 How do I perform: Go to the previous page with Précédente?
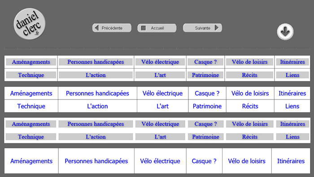[112, 28]
